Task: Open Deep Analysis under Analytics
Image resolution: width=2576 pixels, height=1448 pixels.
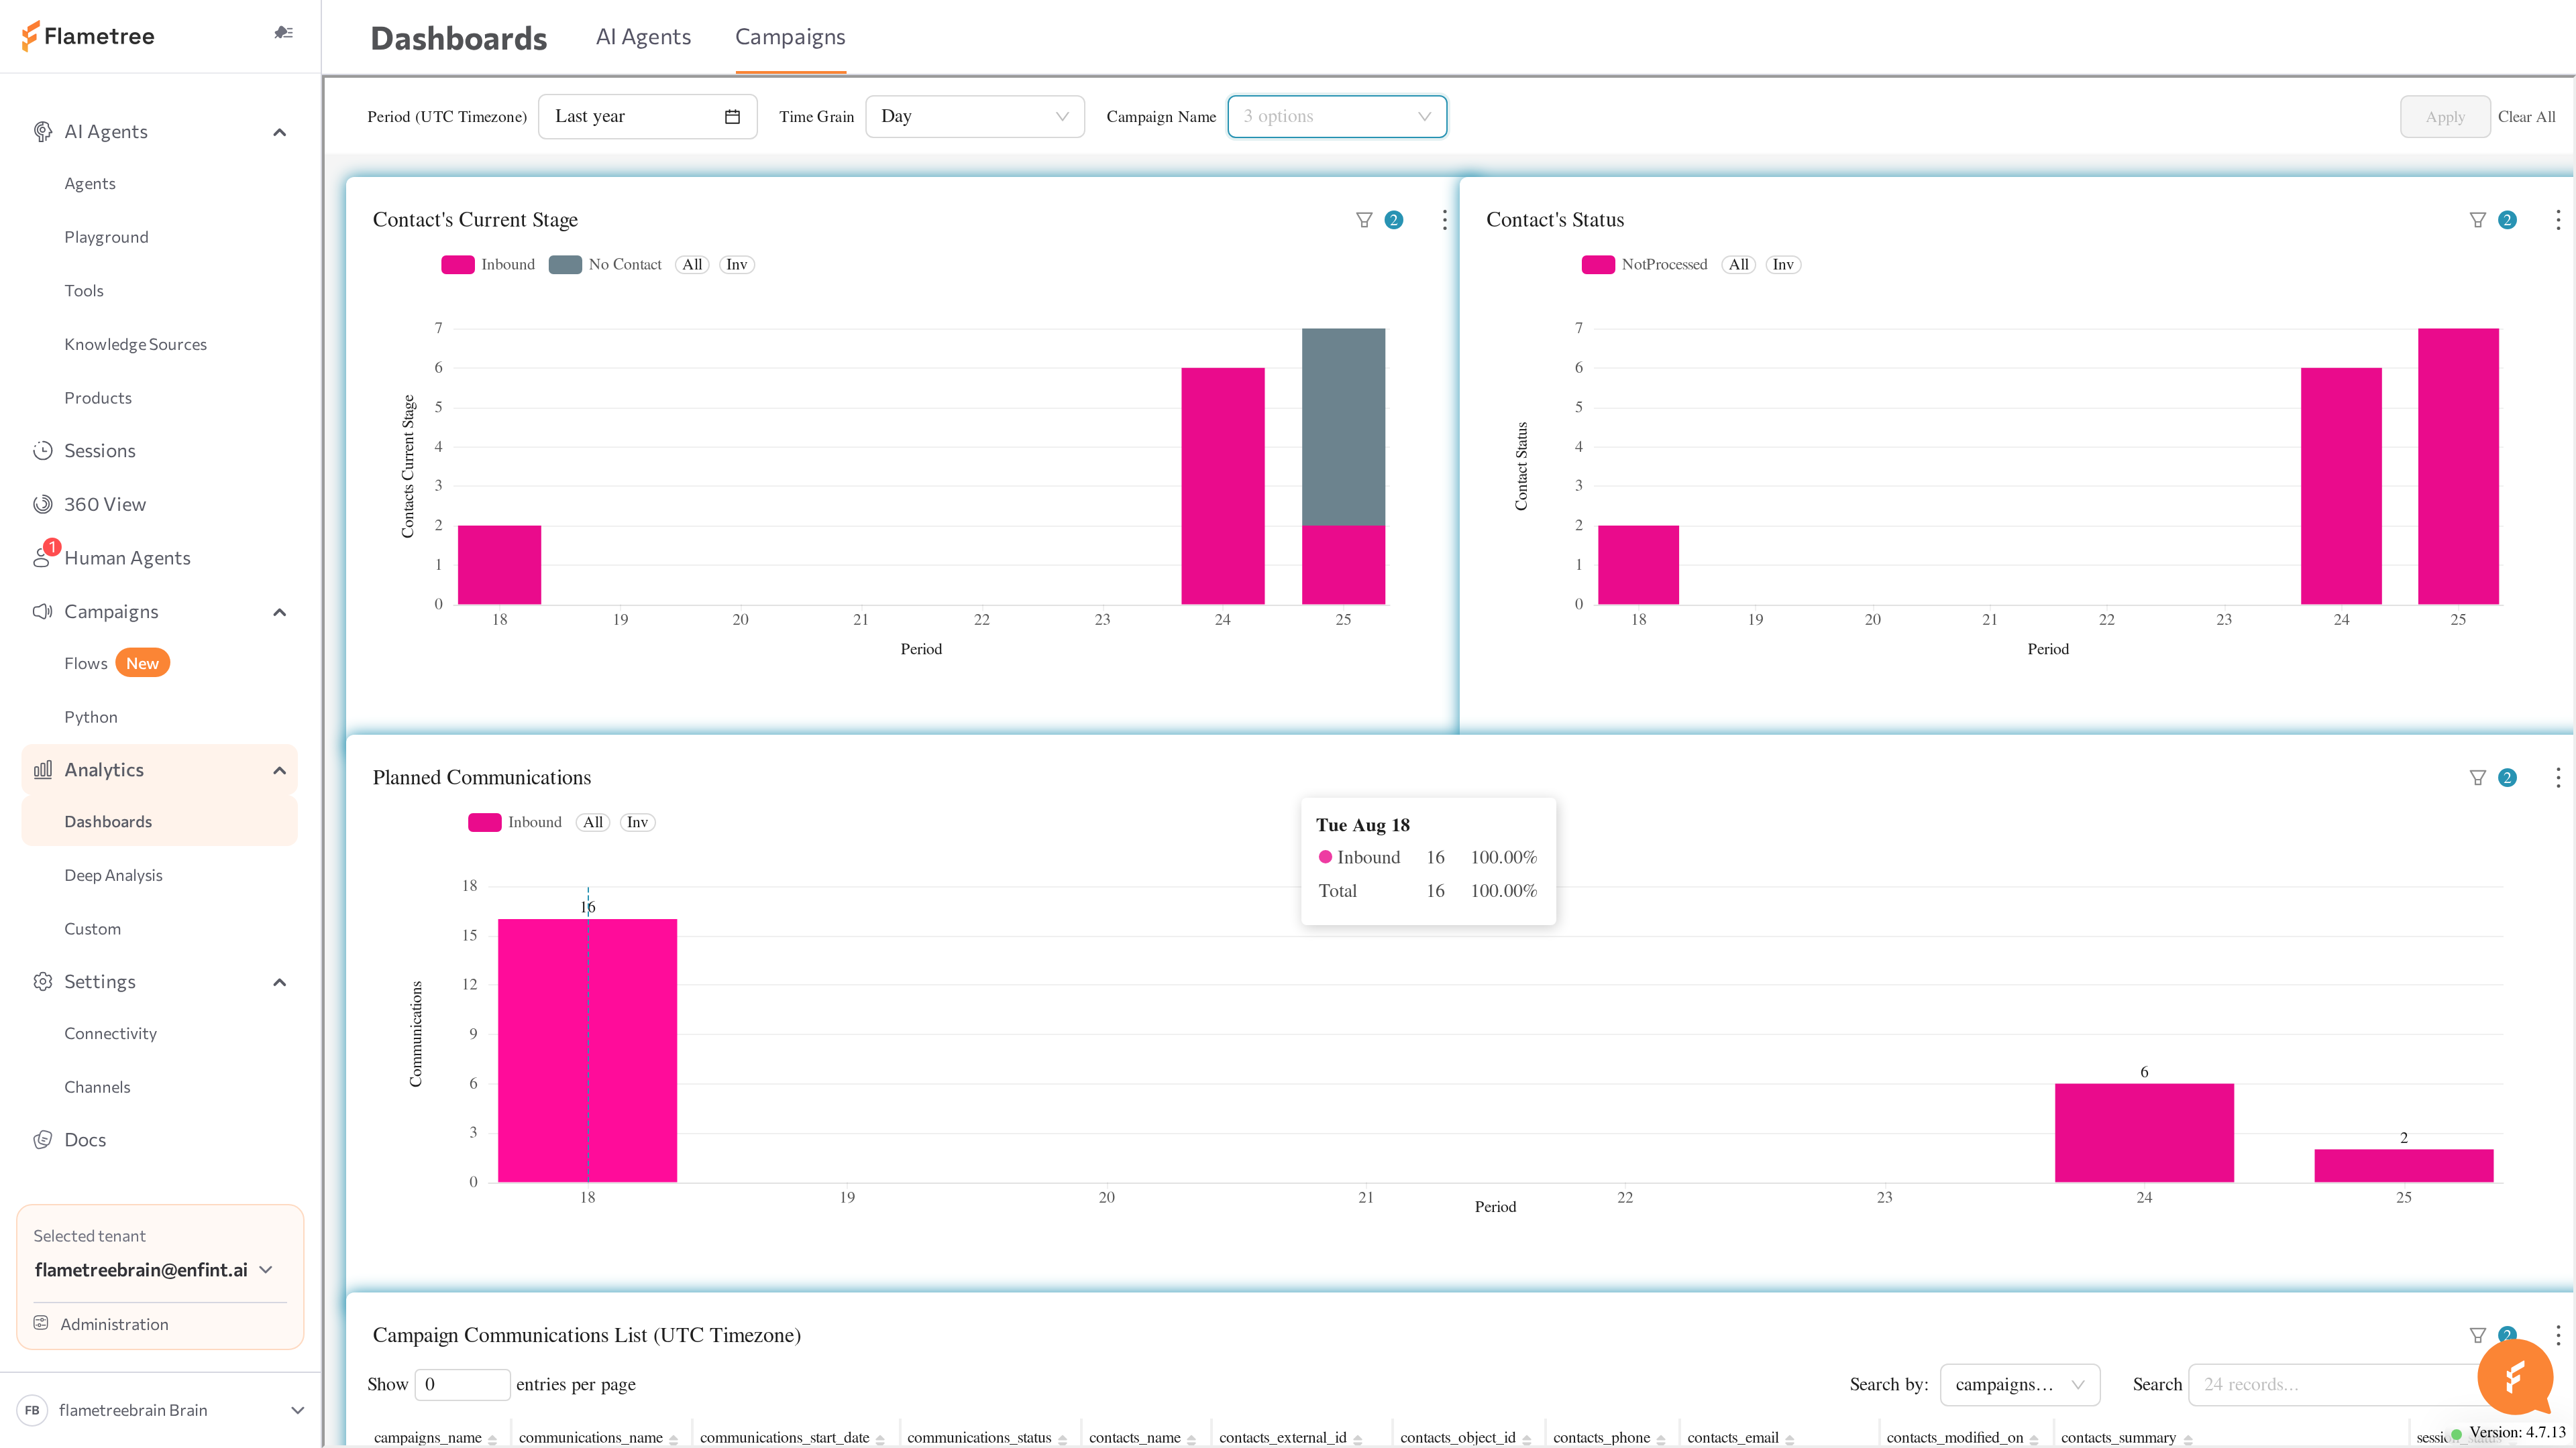Action: pyautogui.click(x=113, y=874)
